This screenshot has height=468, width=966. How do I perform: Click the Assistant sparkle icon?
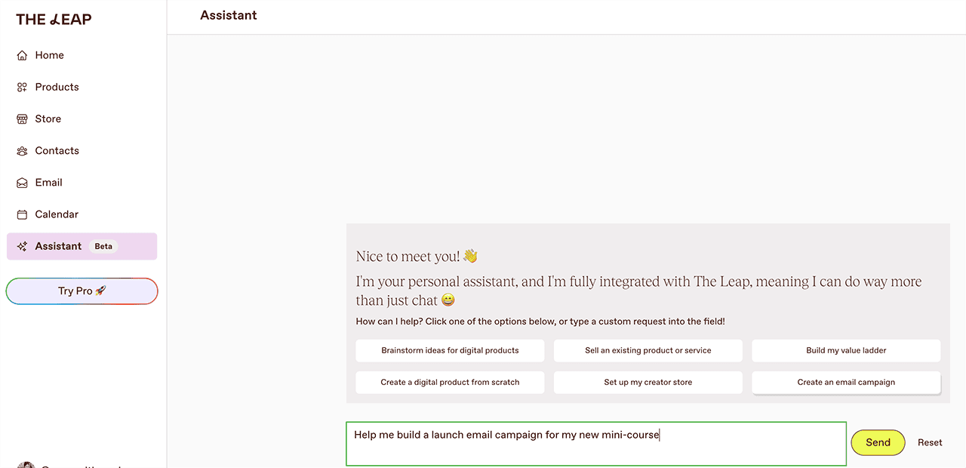point(22,245)
